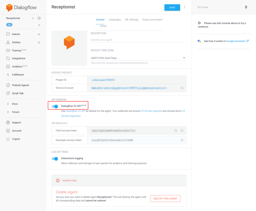Click the Danger Zone warning icon
This screenshot has width=256, height=211.
(x=58, y=180)
